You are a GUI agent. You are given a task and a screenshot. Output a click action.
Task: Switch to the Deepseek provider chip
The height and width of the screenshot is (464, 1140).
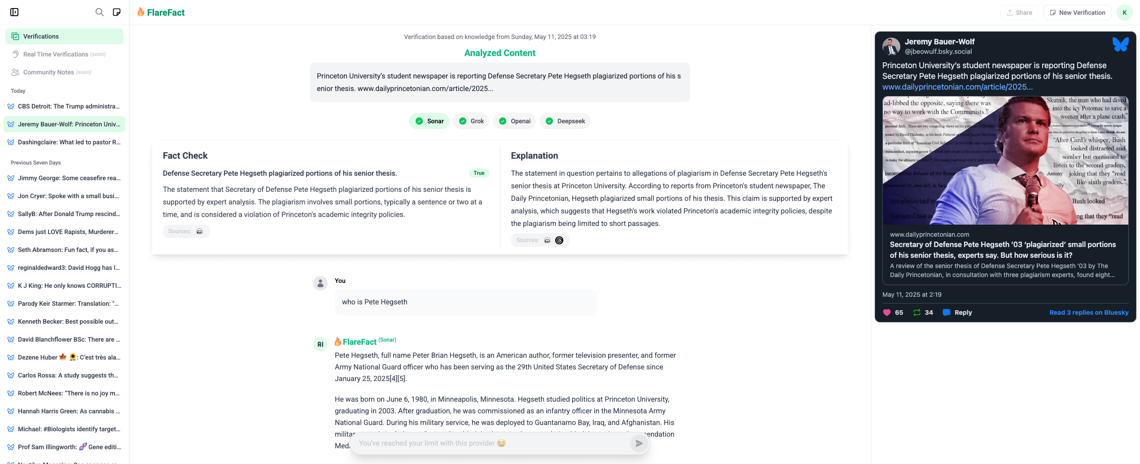(565, 121)
